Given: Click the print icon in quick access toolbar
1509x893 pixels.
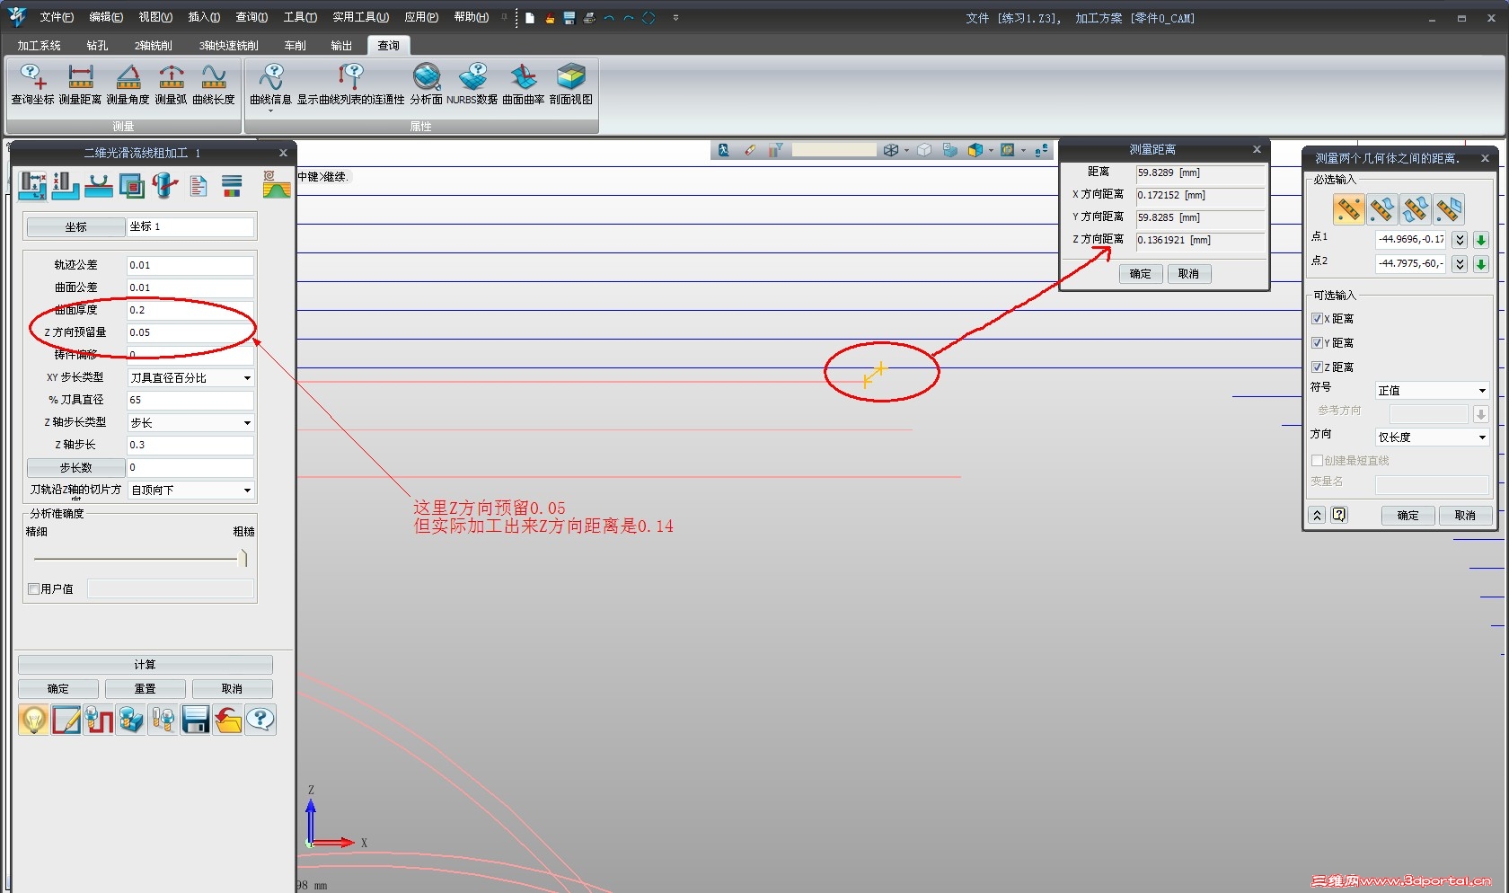Looking at the screenshot, I should [589, 18].
